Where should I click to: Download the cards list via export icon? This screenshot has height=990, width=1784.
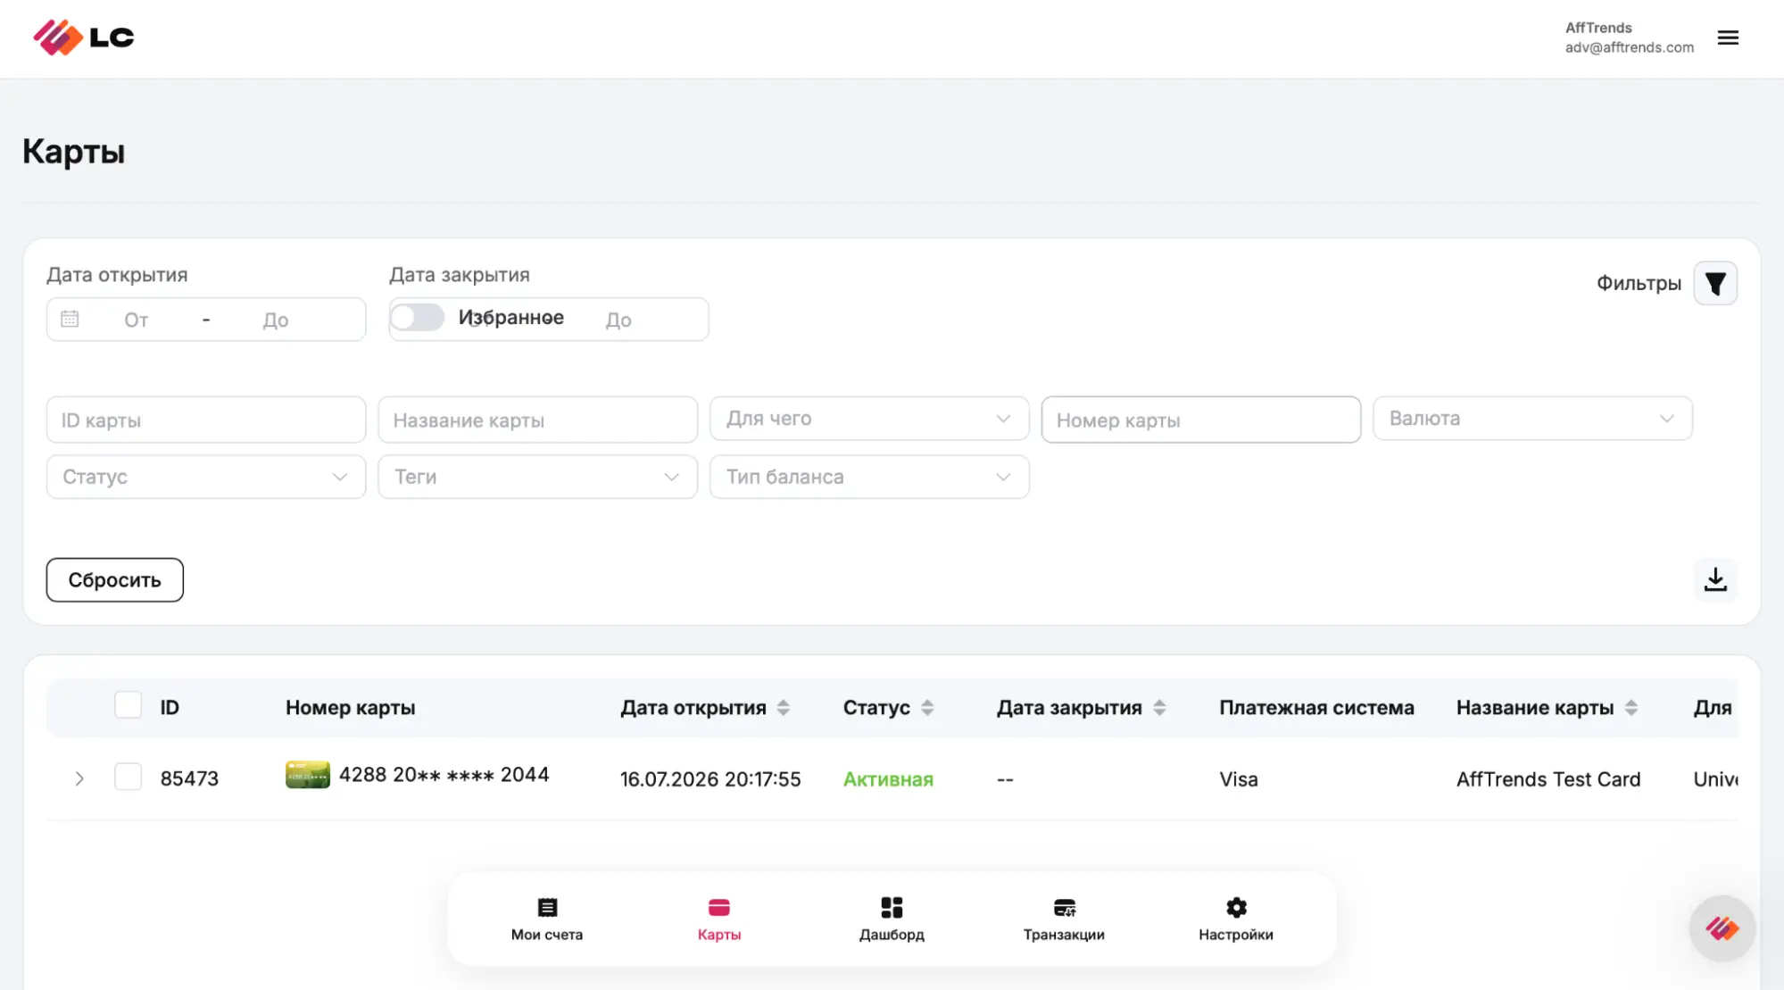1715,580
